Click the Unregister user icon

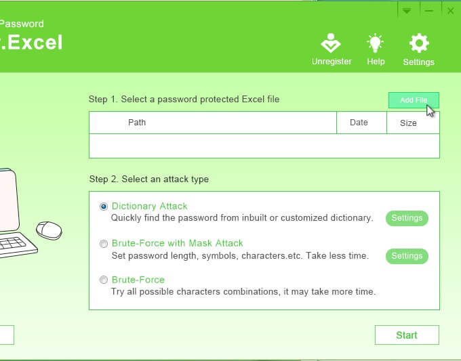point(331,44)
